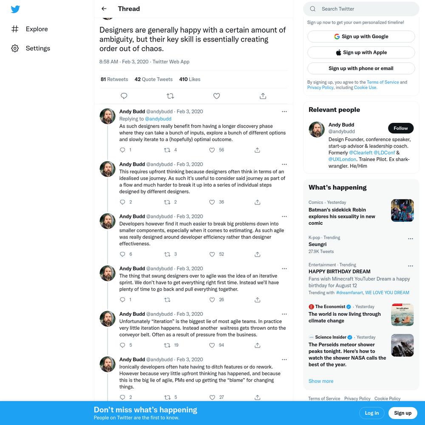Open the Batman Robin comic thumbnail

click(402, 210)
